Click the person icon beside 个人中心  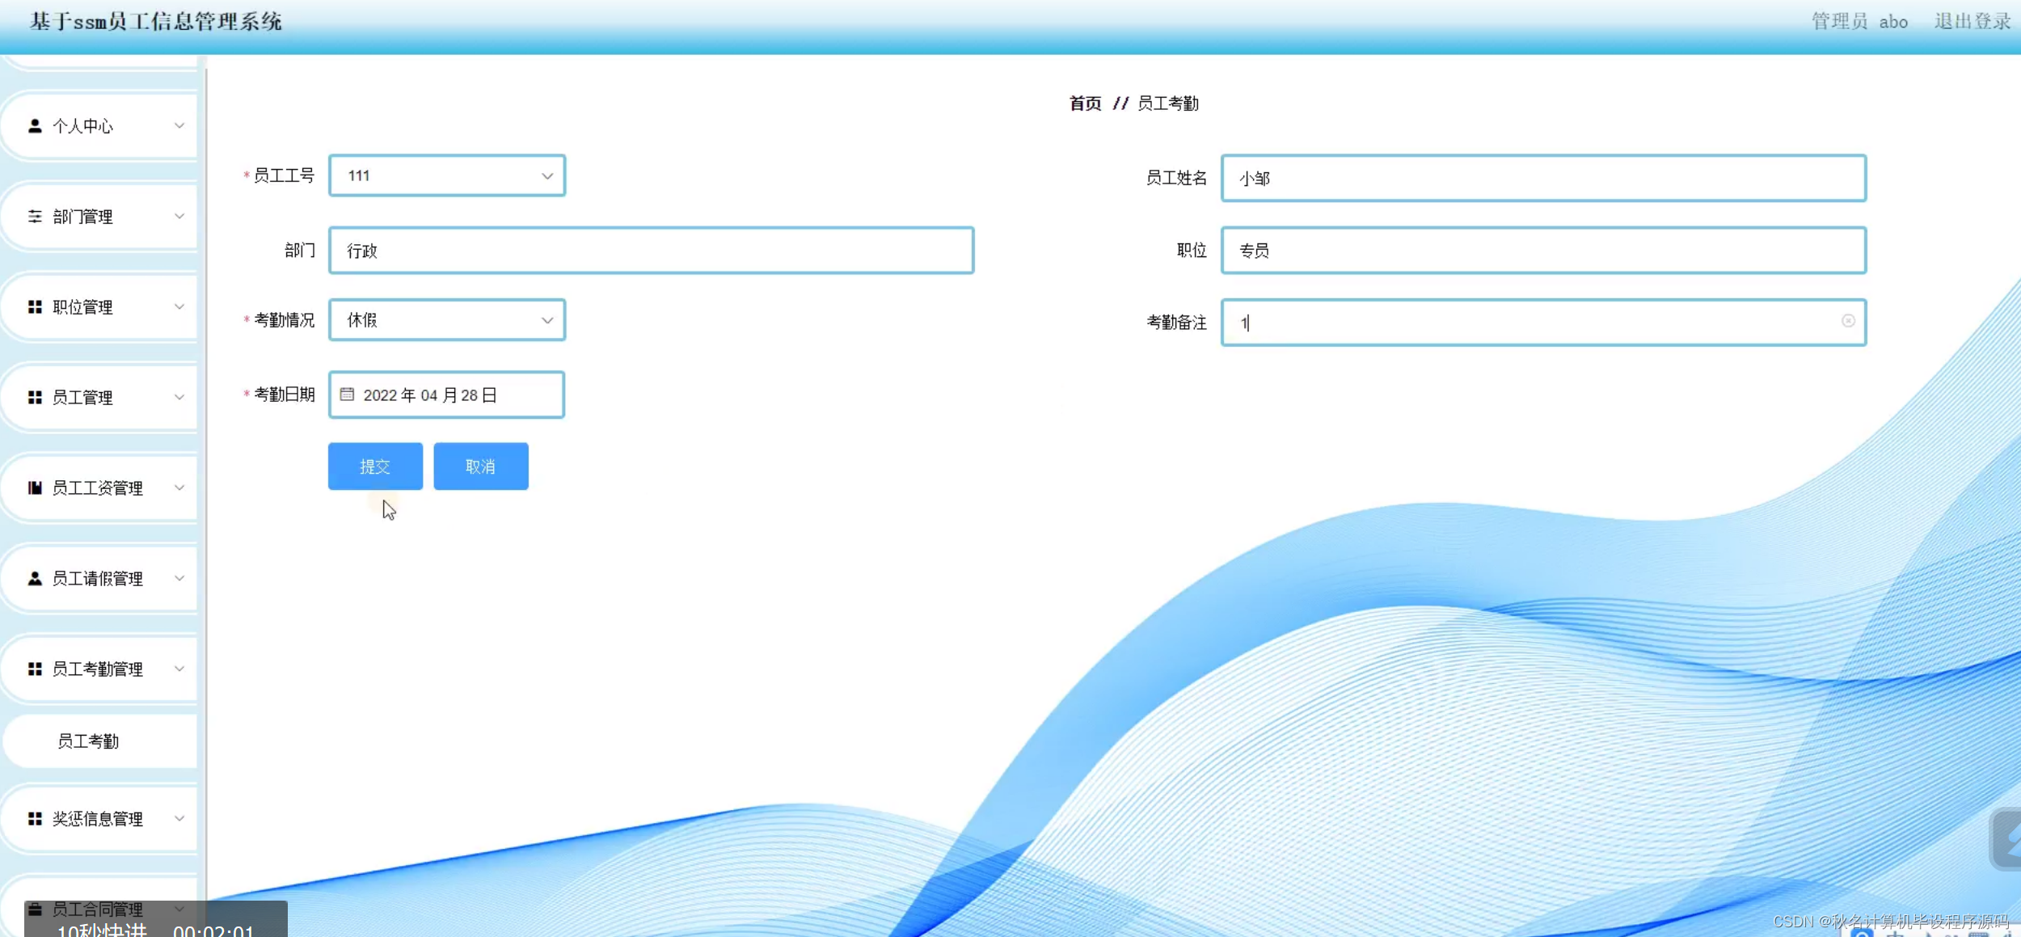pos(35,126)
